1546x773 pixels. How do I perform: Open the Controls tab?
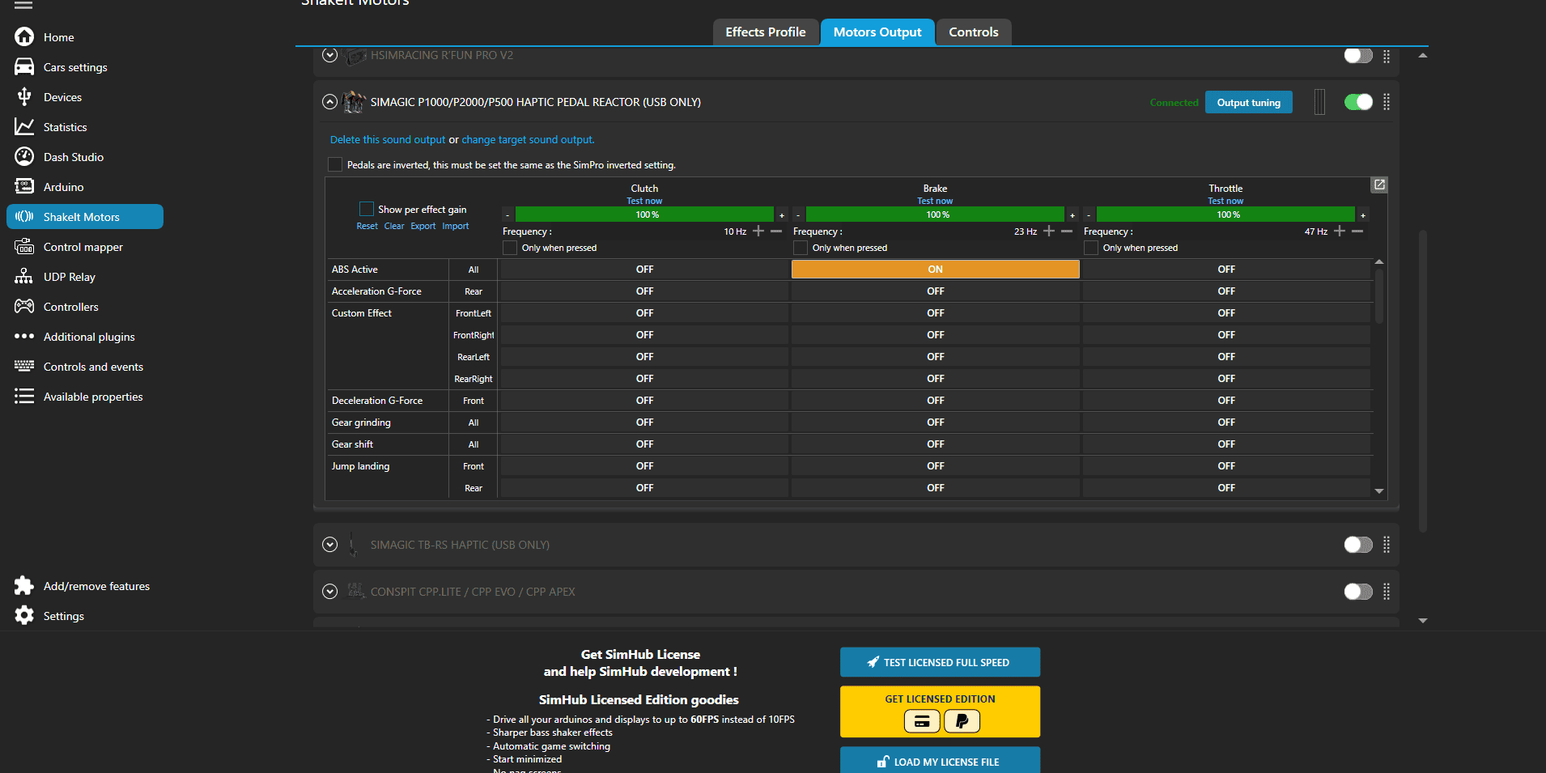972,32
